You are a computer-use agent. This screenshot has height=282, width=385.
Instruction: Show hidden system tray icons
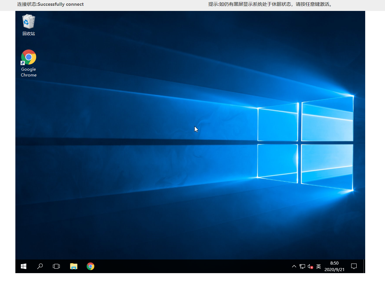coord(294,266)
